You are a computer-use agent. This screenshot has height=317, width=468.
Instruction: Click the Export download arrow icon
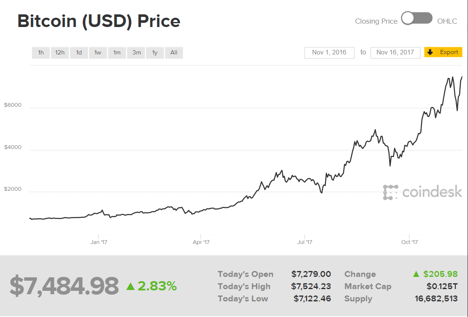(430, 52)
